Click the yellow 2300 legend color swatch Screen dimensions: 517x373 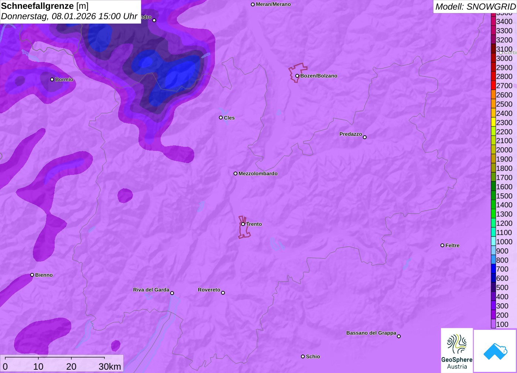point(493,122)
